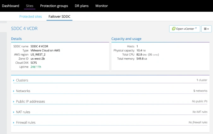Click the SDDC 4 VCDR page title
This screenshot has width=213, height=134.
click(24, 28)
